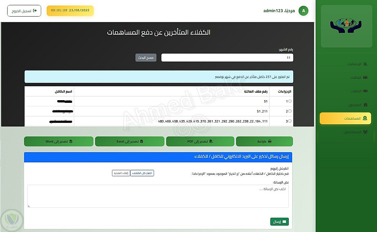Click اختيار كل الكفلاء select all button
The image size is (377, 232).
click(142, 173)
